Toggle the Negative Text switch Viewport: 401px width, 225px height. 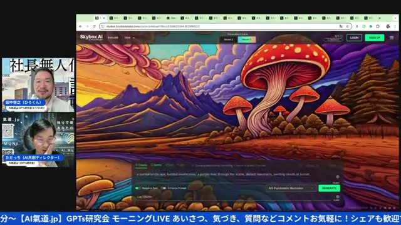pos(138,188)
